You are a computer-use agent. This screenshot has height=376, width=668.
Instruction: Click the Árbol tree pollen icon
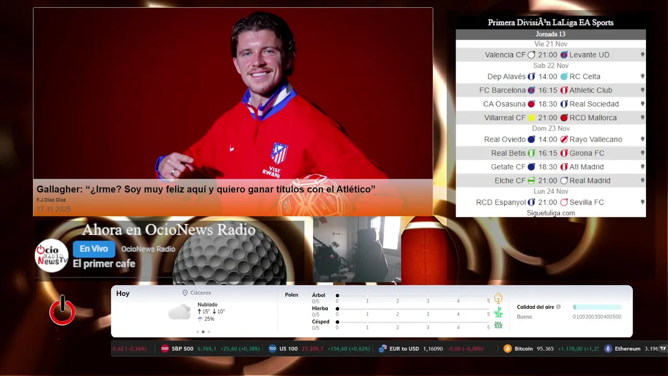[498, 298]
